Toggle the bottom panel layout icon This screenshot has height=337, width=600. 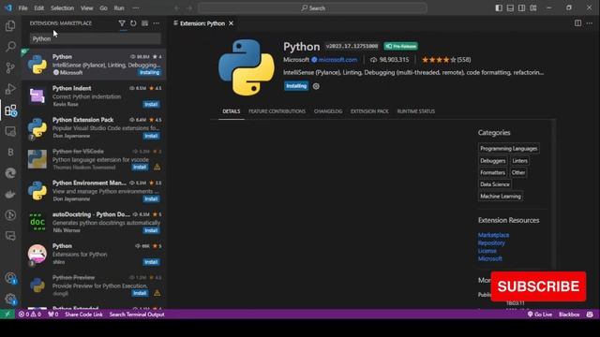(510, 8)
